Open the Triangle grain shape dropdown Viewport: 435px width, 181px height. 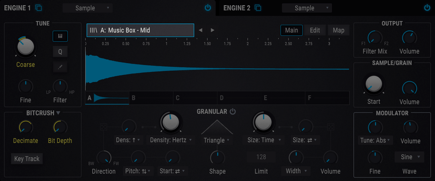(217, 140)
